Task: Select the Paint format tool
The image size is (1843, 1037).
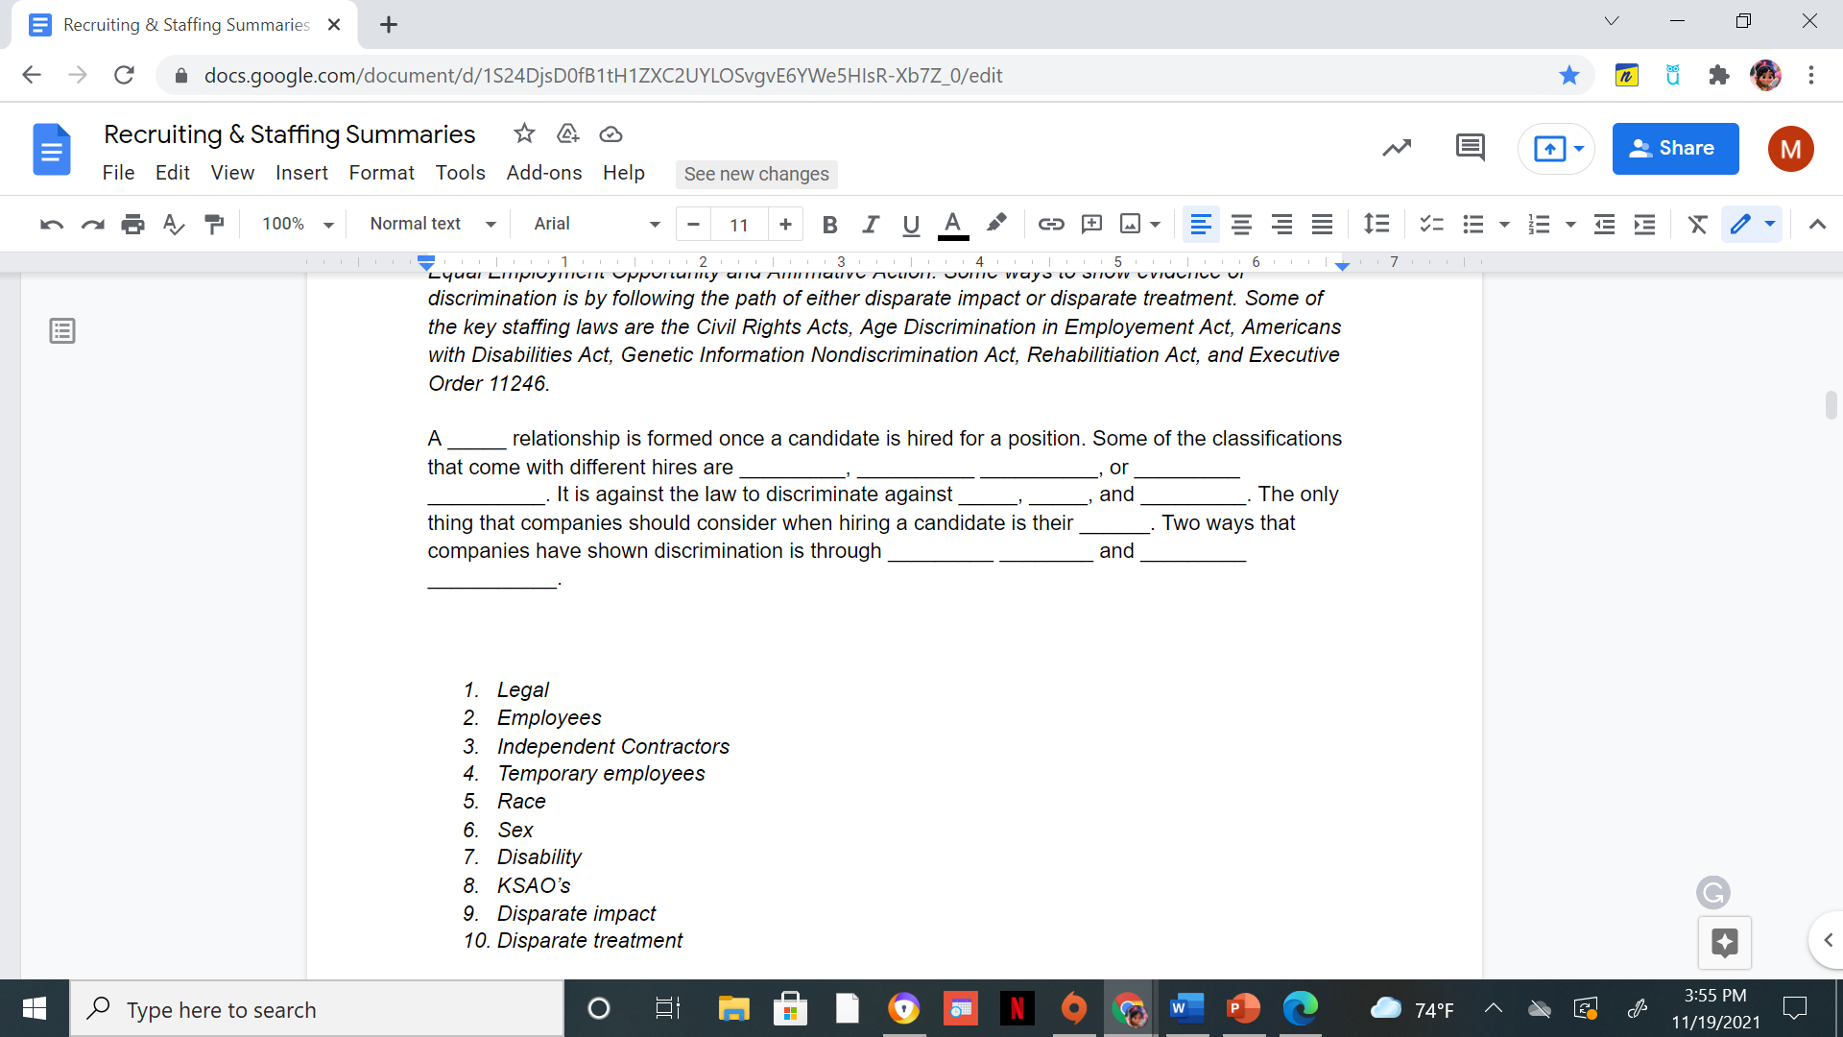Action: [x=213, y=224]
